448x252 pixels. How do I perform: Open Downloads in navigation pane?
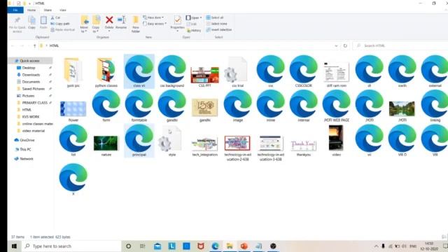[31, 75]
